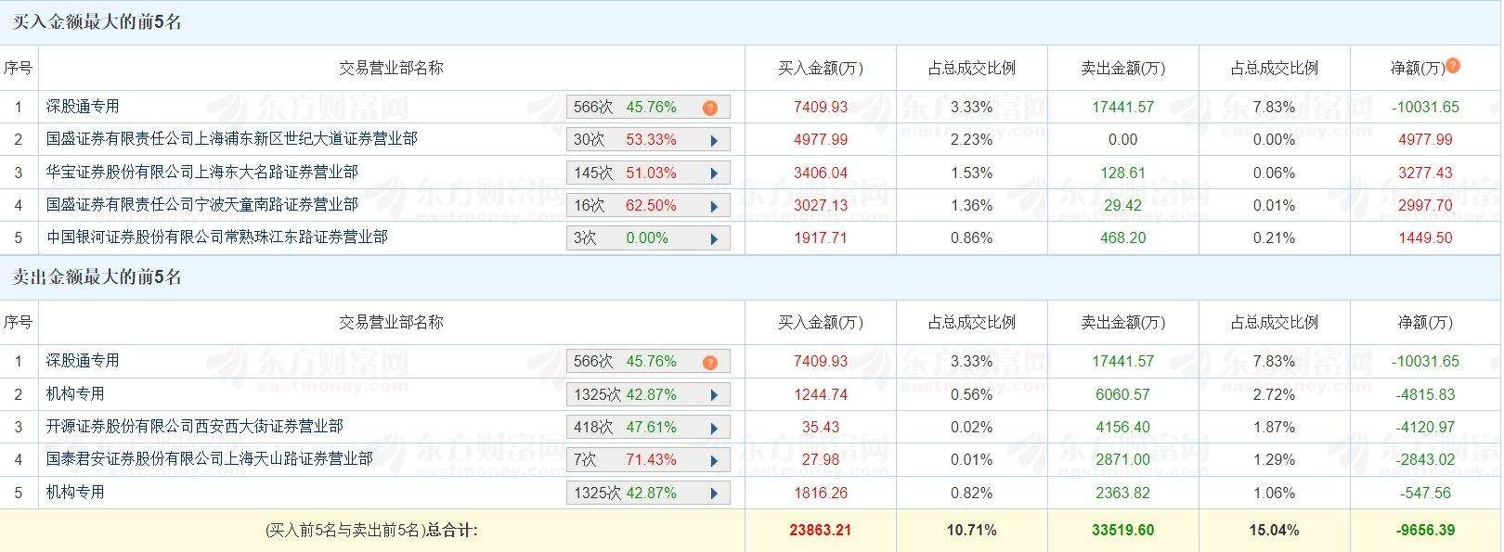Viewport: 1504px width, 552px height.
Task: Open arrow next to 国盛证券宁波天童南路 stats
Action: point(714,206)
